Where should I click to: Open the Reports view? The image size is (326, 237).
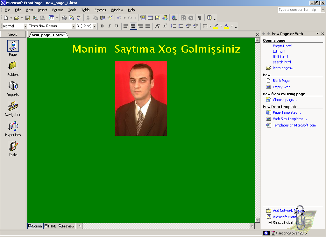coord(13,89)
